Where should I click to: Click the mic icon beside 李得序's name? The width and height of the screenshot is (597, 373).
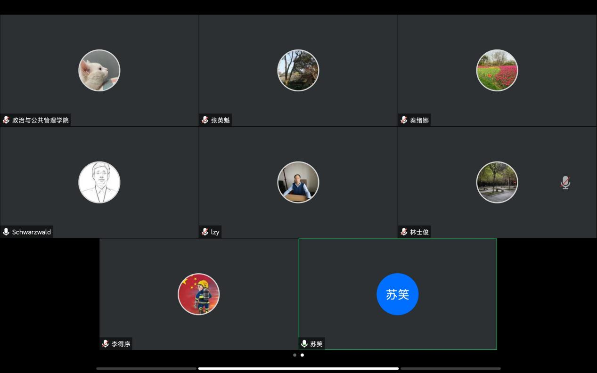(x=106, y=344)
